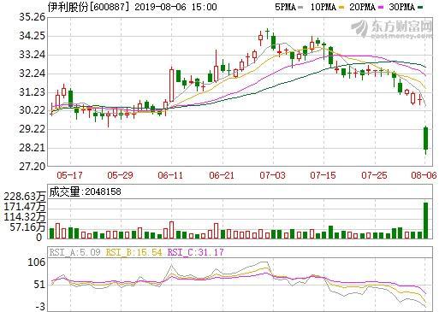Click price axis label 35.26
The image size is (445, 312).
[33, 17]
